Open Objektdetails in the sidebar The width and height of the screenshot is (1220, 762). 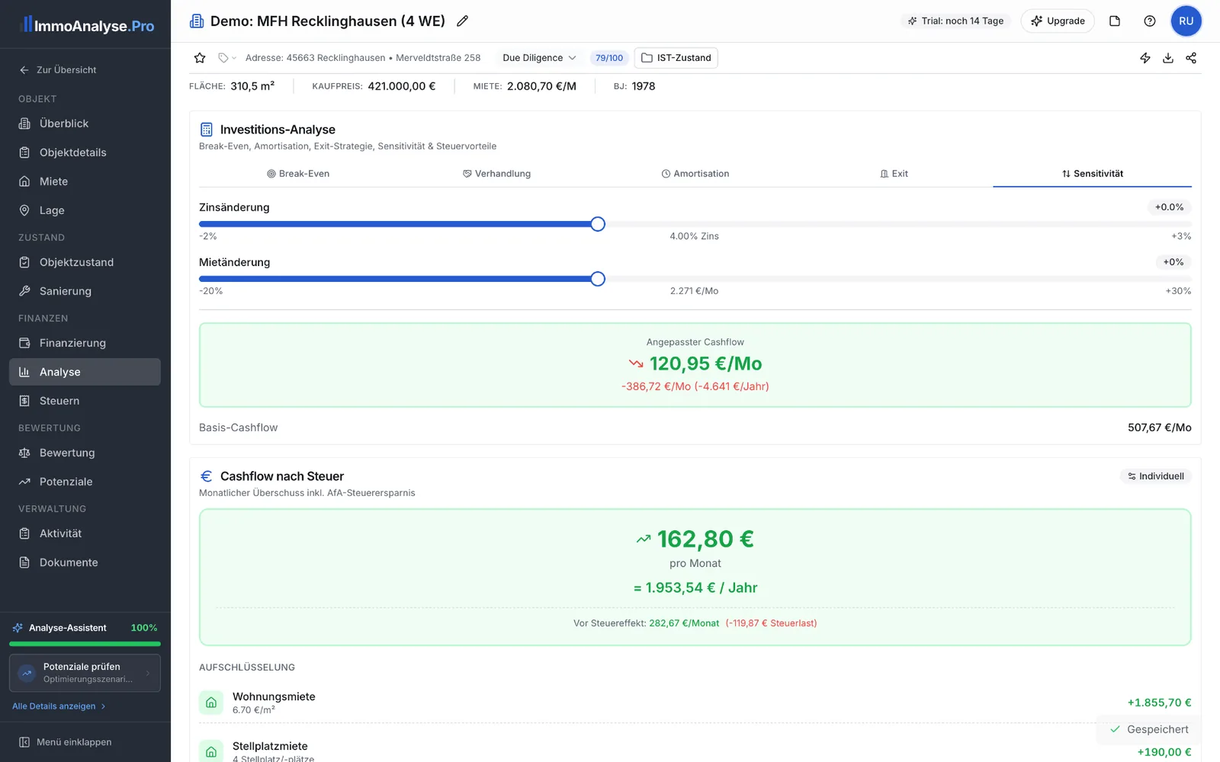(85, 152)
